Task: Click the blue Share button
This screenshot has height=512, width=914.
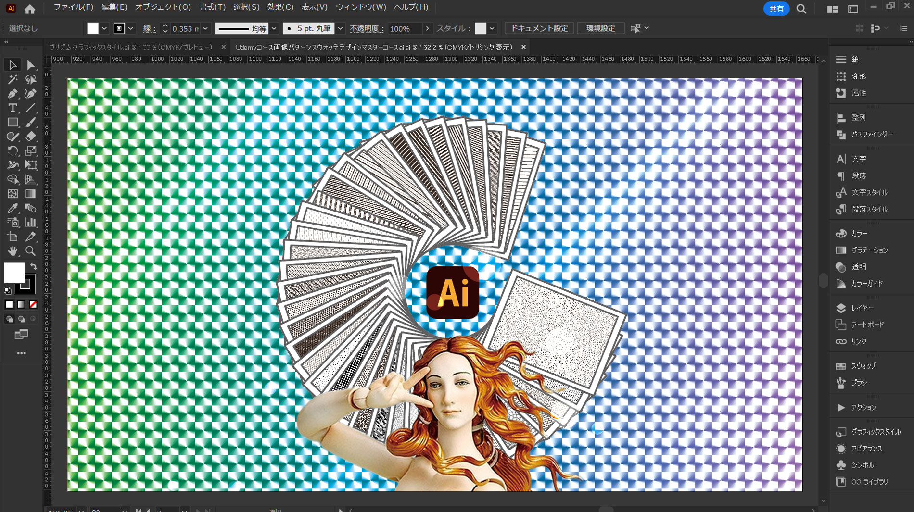Action: coord(776,9)
